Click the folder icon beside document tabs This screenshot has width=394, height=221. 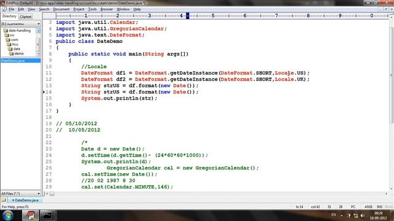[4, 200]
